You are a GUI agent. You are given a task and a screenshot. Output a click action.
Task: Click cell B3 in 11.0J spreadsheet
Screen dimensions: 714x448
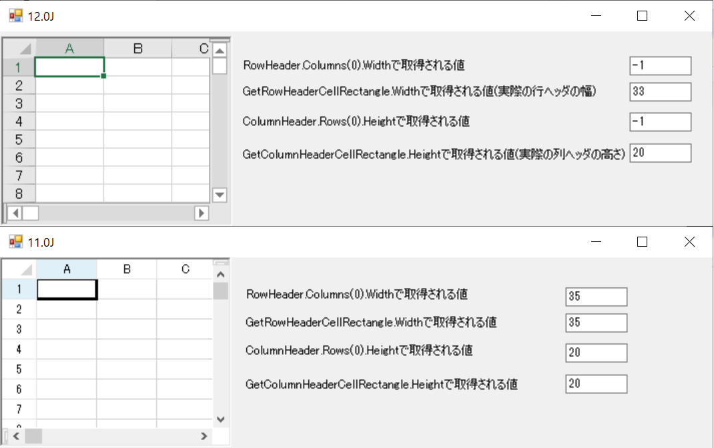click(127, 329)
